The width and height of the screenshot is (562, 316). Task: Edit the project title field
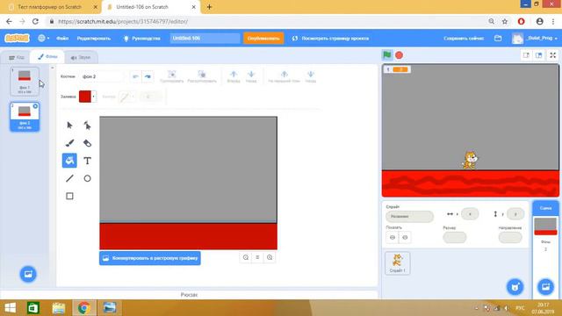205,38
